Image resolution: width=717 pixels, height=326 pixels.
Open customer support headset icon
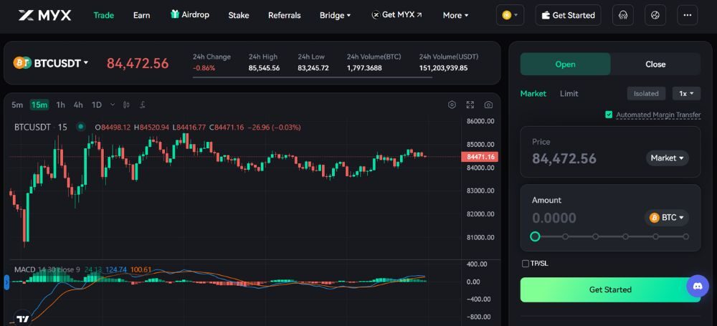tap(622, 15)
